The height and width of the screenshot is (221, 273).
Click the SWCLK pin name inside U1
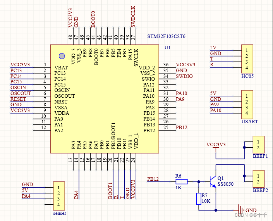click(136, 57)
